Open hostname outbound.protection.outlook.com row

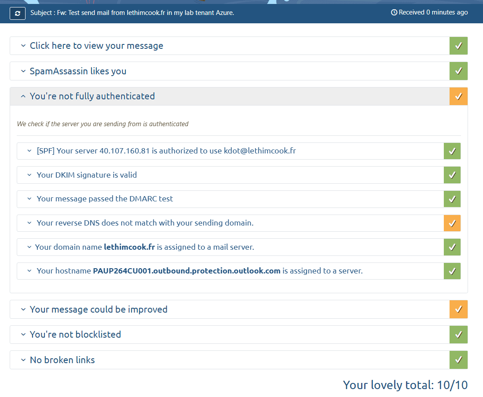[x=199, y=271]
